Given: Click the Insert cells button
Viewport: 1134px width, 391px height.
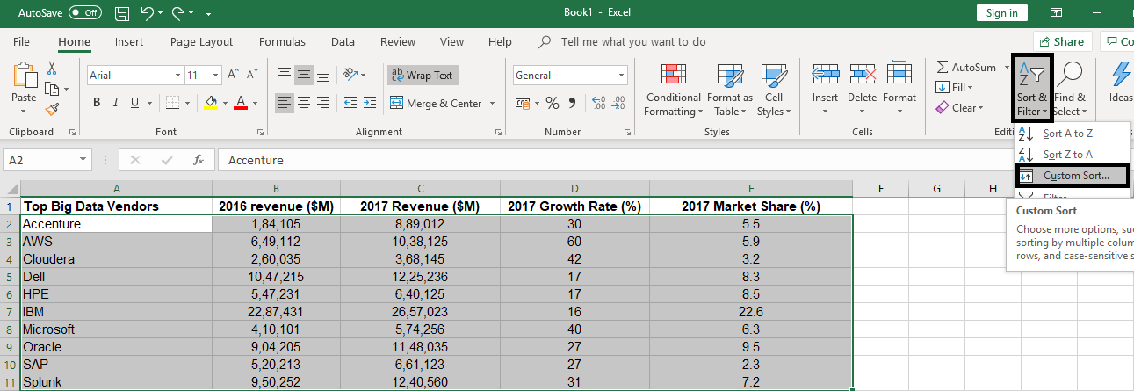Looking at the screenshot, I should tap(825, 91).
